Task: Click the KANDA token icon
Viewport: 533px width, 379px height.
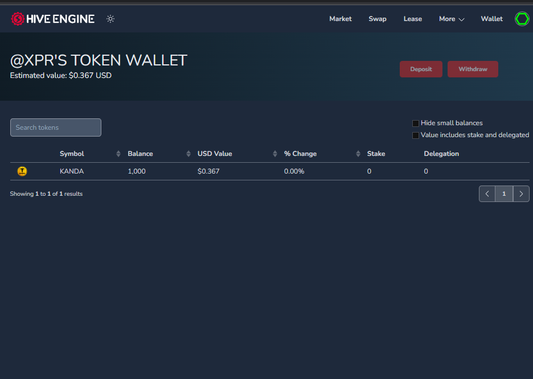Action: (x=22, y=171)
